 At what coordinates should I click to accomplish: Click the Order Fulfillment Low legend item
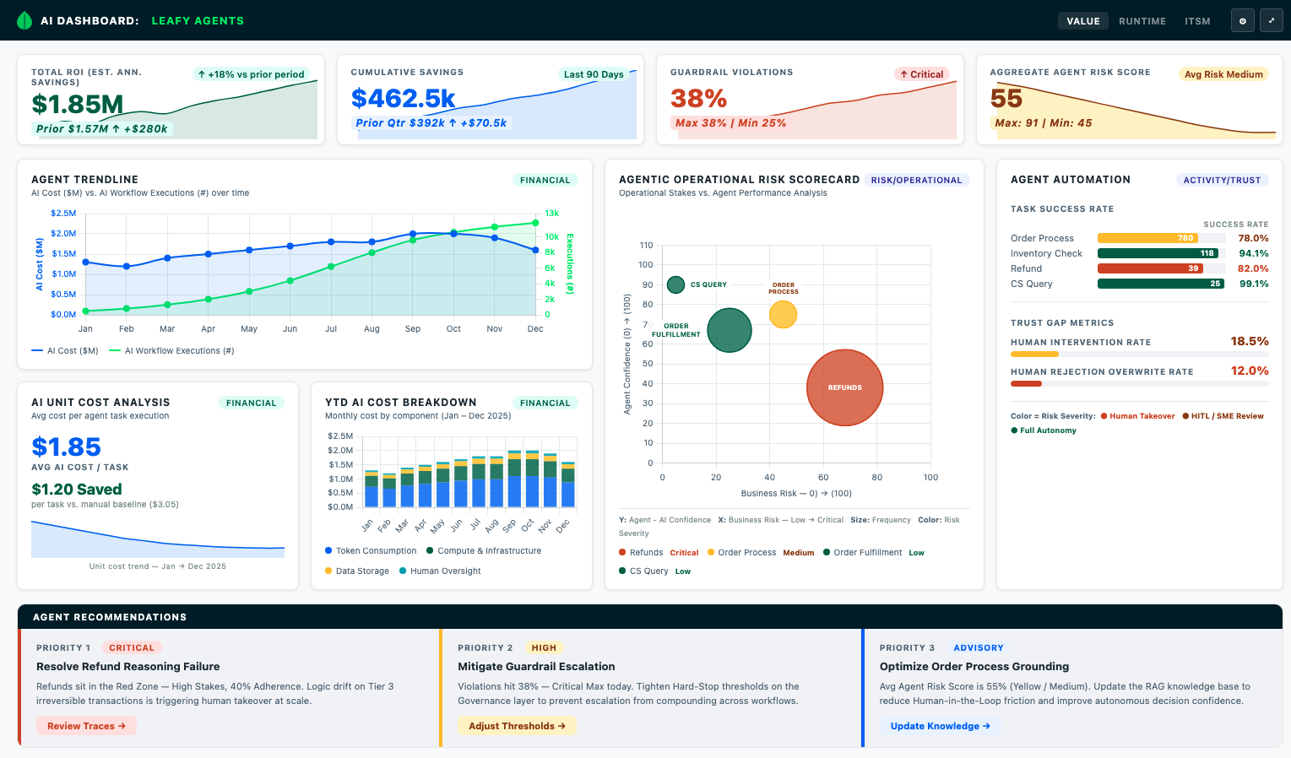tap(874, 552)
